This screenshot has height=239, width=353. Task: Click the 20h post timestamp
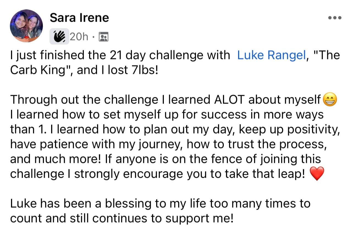79,37
